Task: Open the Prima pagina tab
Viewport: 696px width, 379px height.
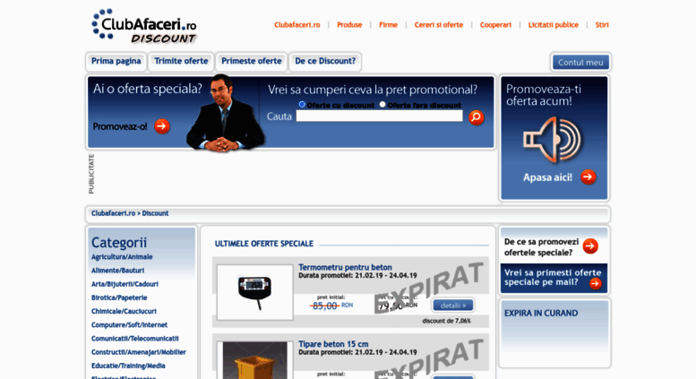Action: tap(116, 61)
